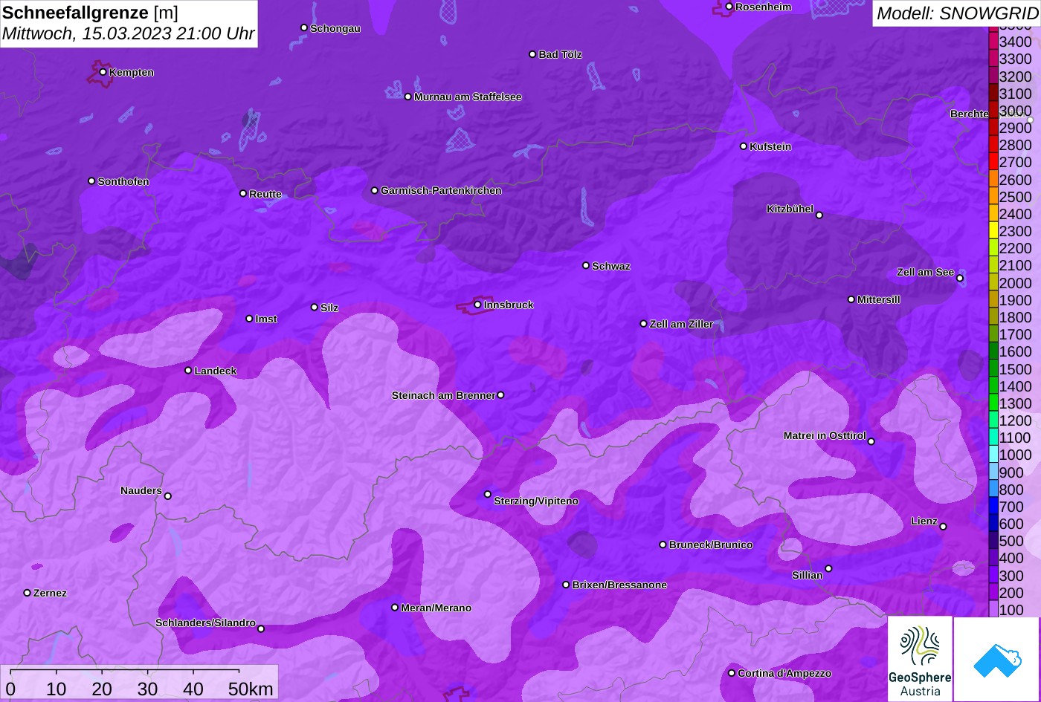
Task: Click the 1500 m green legend swatch
Action: [993, 368]
